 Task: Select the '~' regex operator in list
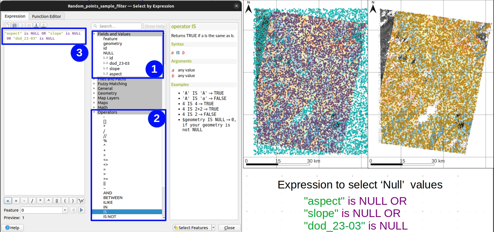coord(104,188)
